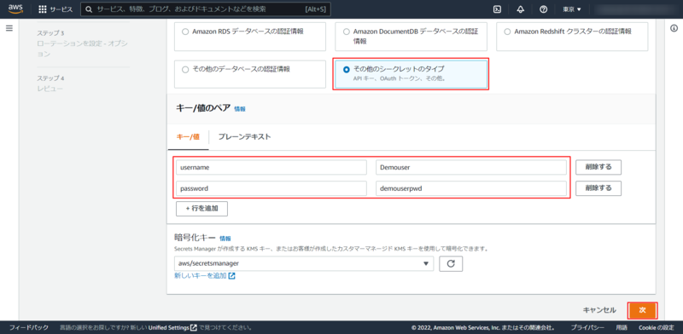Refresh the encryption key list

point(451,263)
